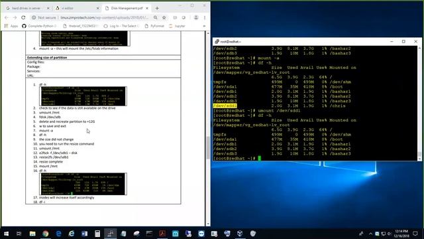Expand the bookmarks overflow chevron
Image resolution: width=424 pixels, height=239 pixels.
204,26
